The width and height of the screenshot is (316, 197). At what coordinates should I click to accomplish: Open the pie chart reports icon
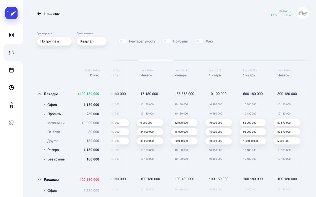pos(11,87)
